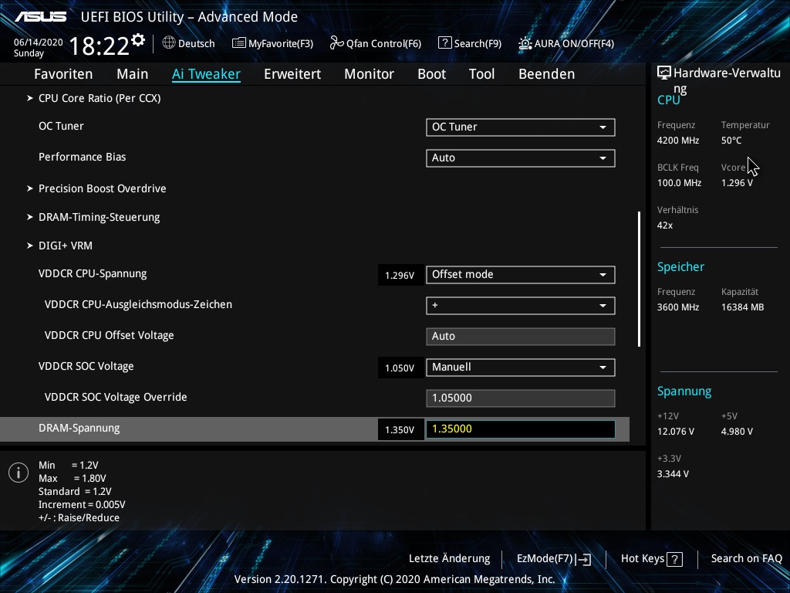Click the +5V 4.980 V value
This screenshot has height=593, width=790.
click(x=737, y=432)
